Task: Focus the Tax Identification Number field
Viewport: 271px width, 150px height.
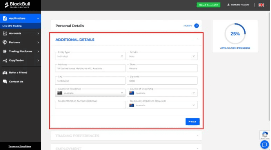Action: [90, 105]
